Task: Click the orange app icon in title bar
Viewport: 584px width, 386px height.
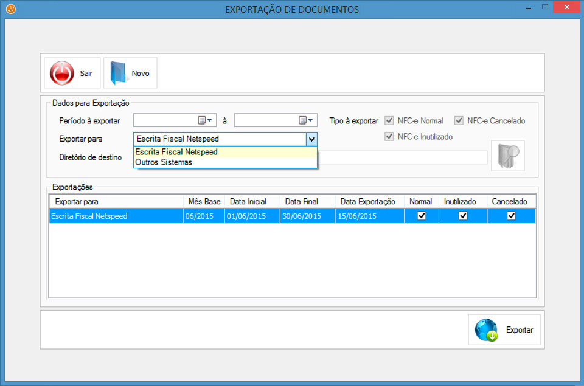Action: 11,9
